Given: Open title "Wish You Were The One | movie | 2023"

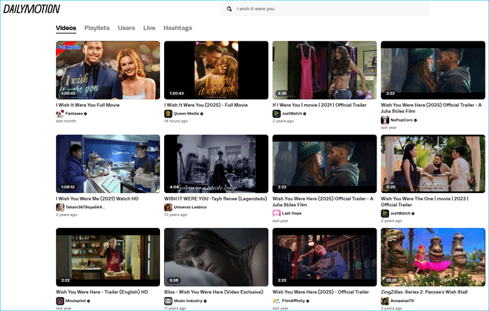Looking at the screenshot, I should [425, 201].
